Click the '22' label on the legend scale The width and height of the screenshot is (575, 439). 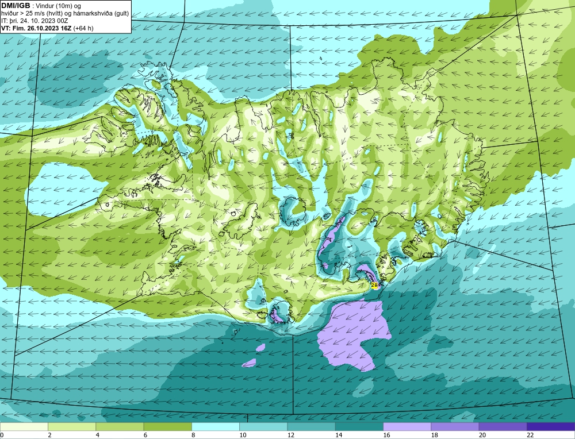(530, 435)
